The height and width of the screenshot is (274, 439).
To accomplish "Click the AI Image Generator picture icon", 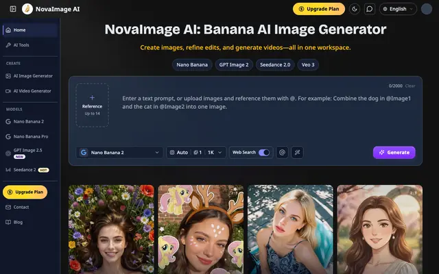I will coord(8,76).
